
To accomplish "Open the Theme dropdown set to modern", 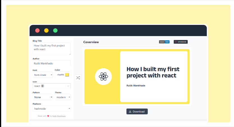I will (63, 97).
